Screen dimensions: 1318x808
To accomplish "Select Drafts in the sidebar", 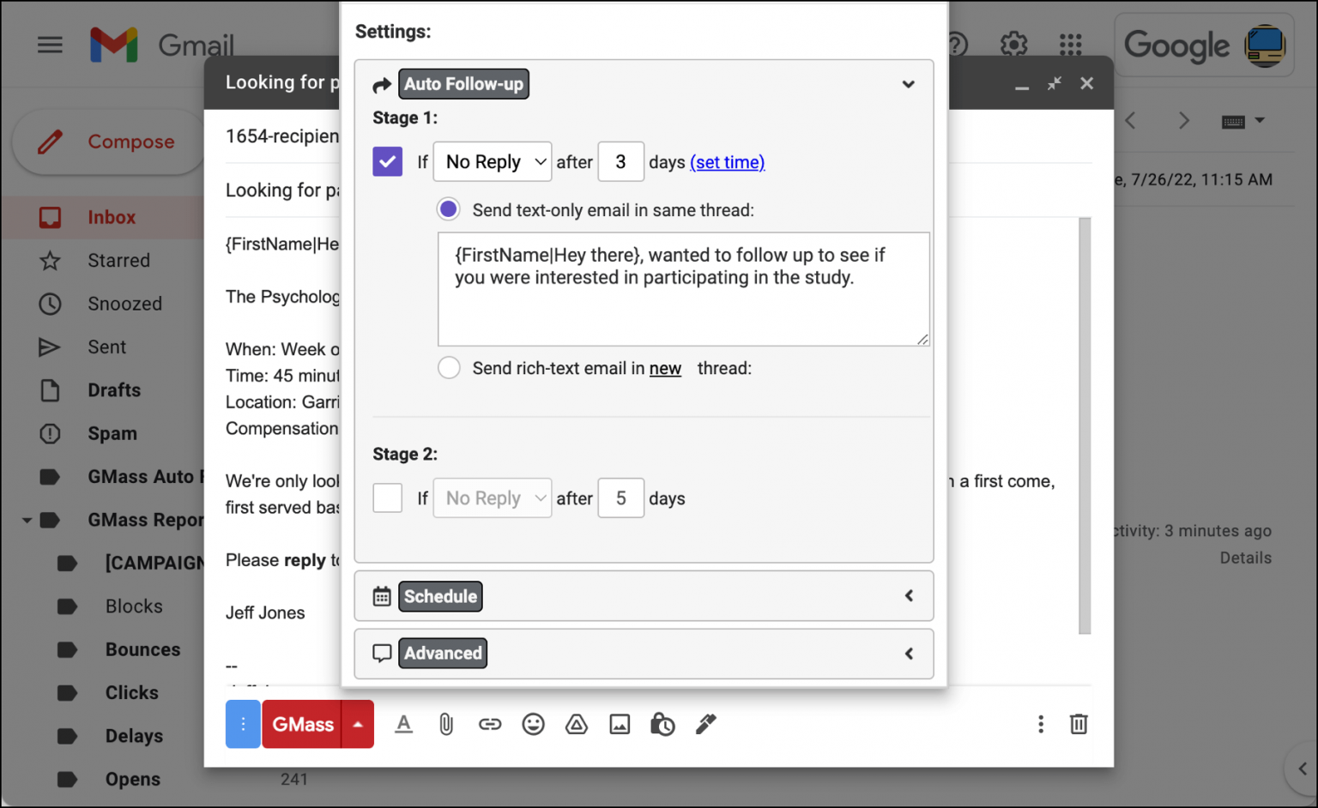I will (x=113, y=390).
